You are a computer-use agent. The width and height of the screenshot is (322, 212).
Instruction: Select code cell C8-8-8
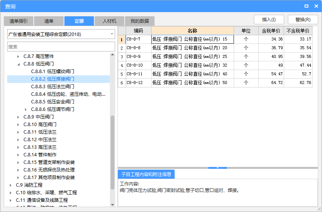[x=138, y=48]
